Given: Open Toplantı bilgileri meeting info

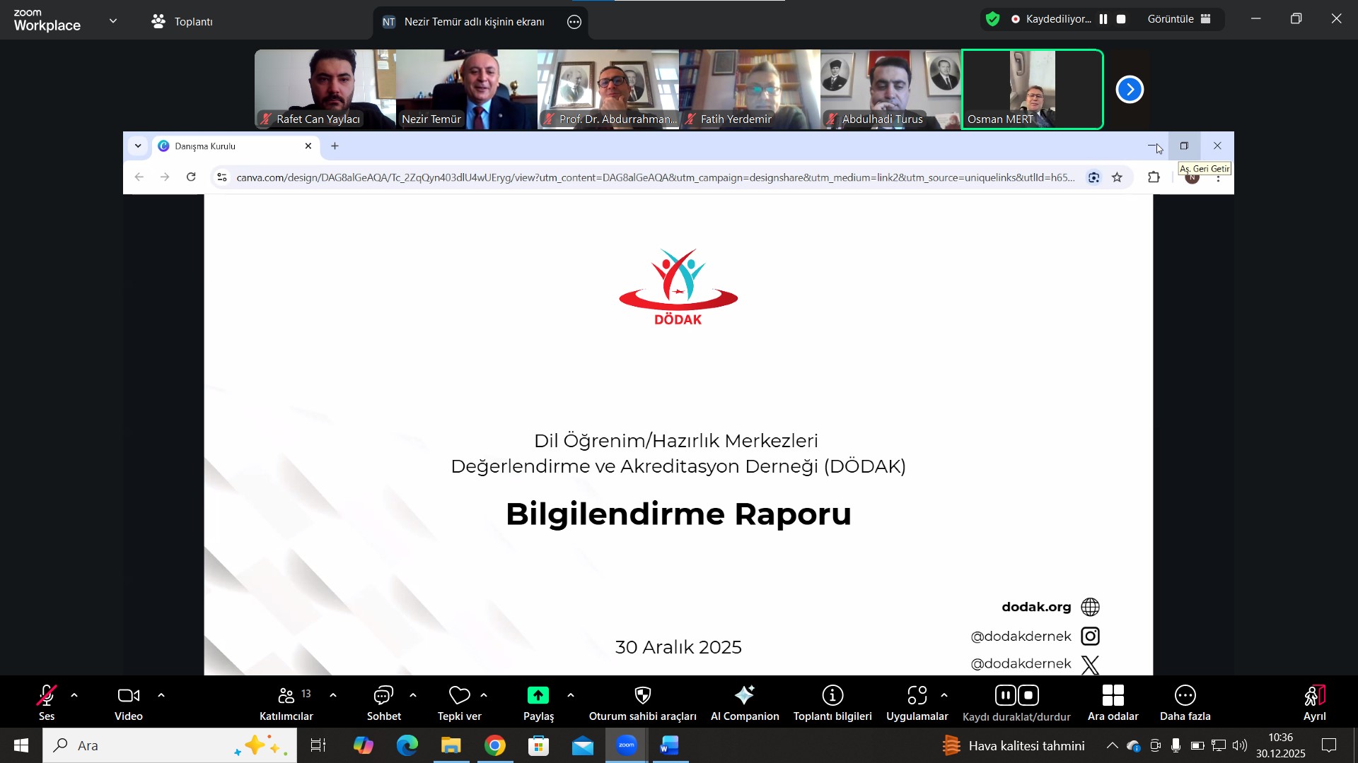Looking at the screenshot, I should click(832, 703).
